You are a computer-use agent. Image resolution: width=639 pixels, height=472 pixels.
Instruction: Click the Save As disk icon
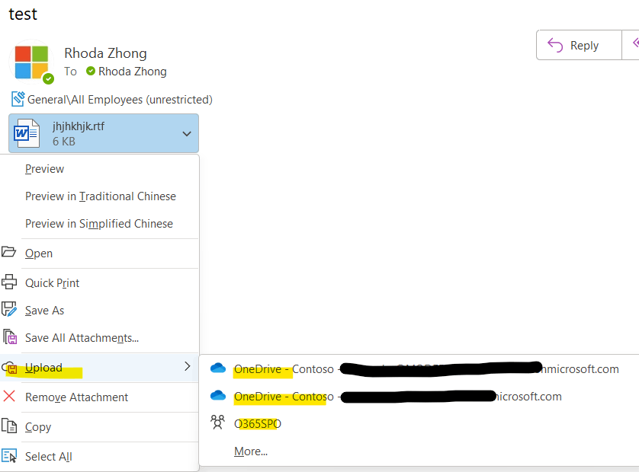[x=9, y=309]
